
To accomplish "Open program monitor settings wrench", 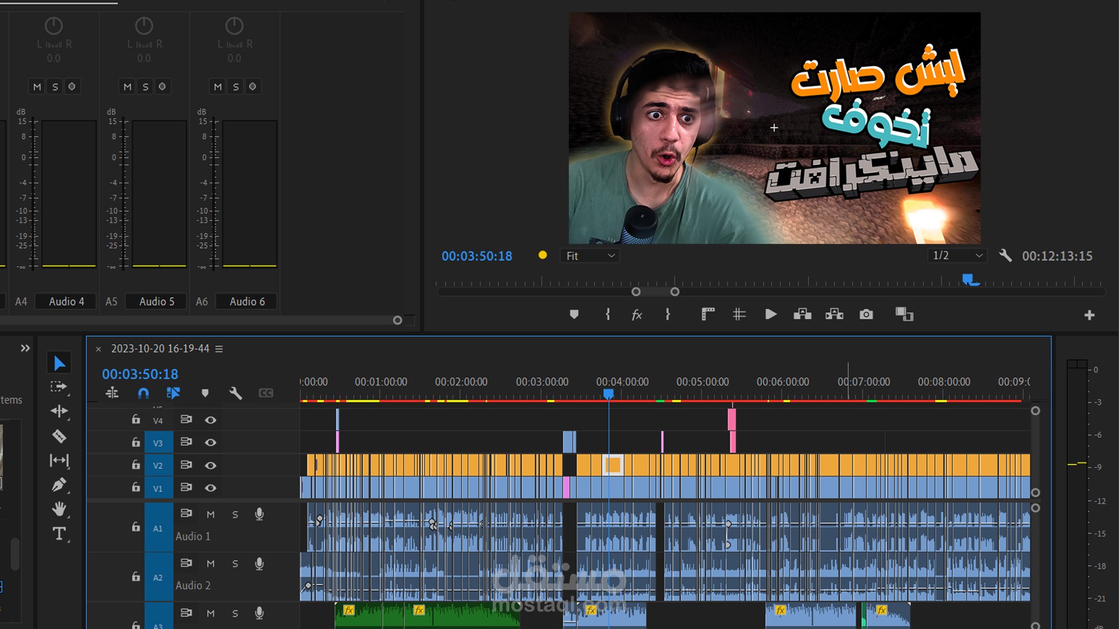I will click(x=1005, y=255).
